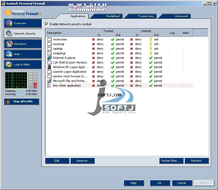Viewport: 218px width, 190px height.
Task: Click the Web globe-and-key icon
Action: 9,54
